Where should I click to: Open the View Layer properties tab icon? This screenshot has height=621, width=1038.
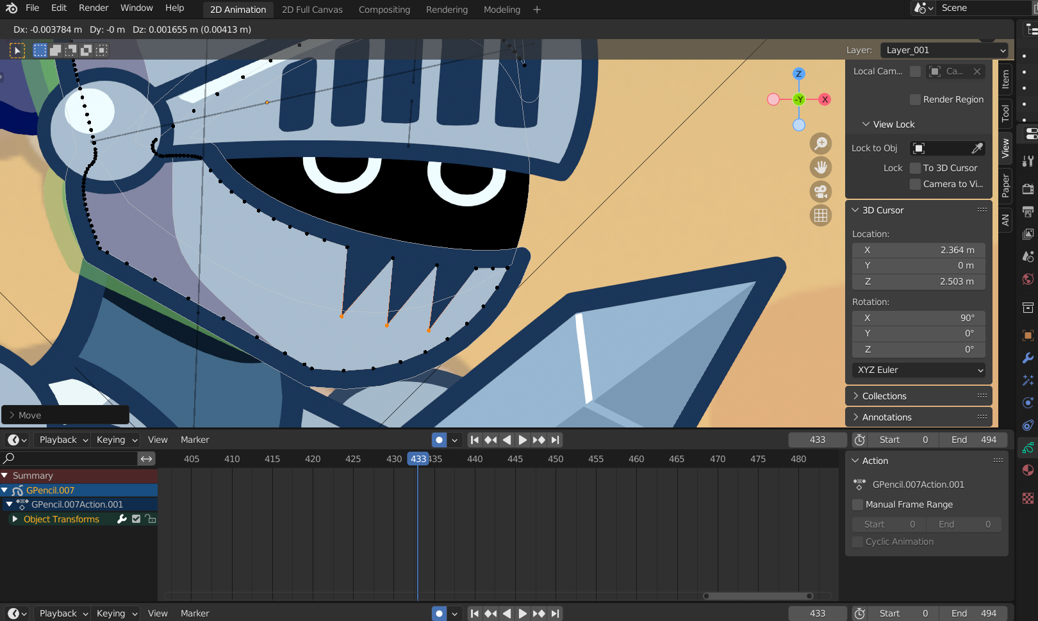click(x=1028, y=234)
